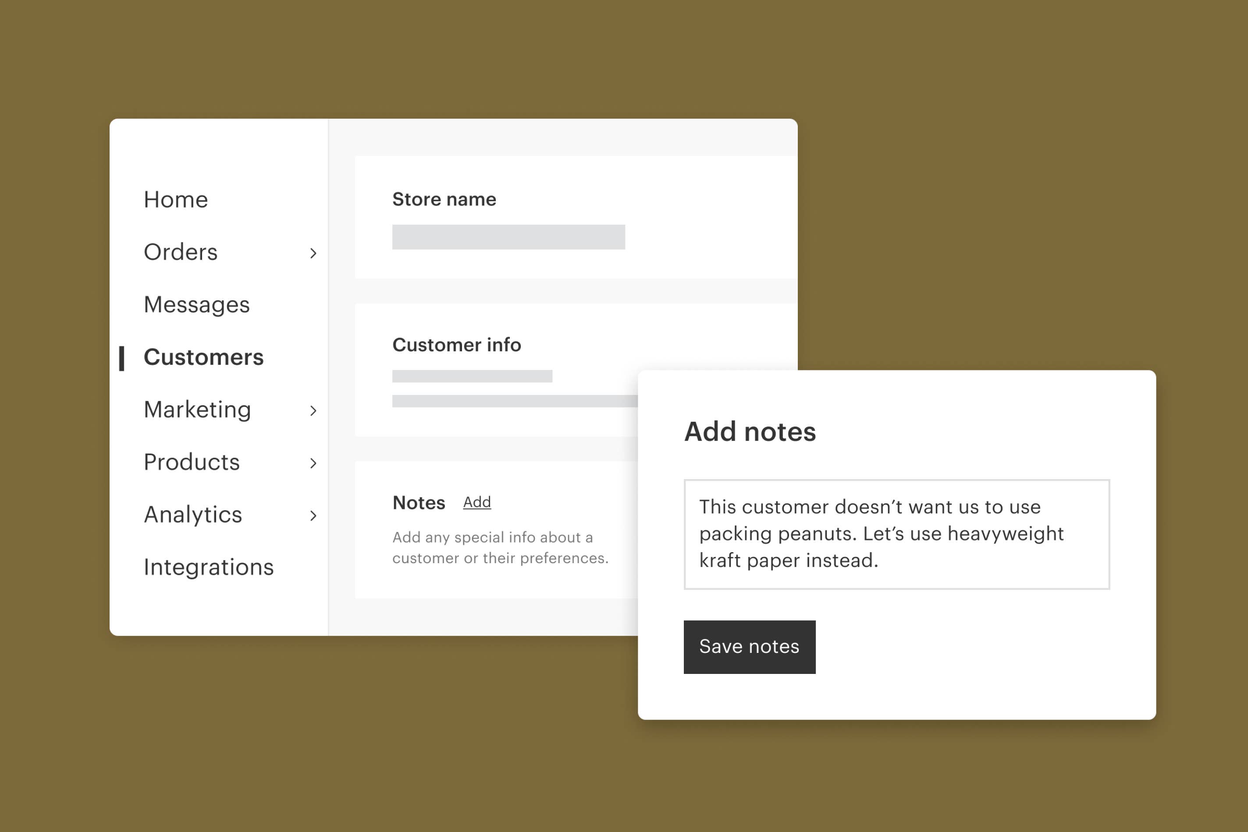Open the Integrations section
The width and height of the screenshot is (1248, 832).
point(209,568)
